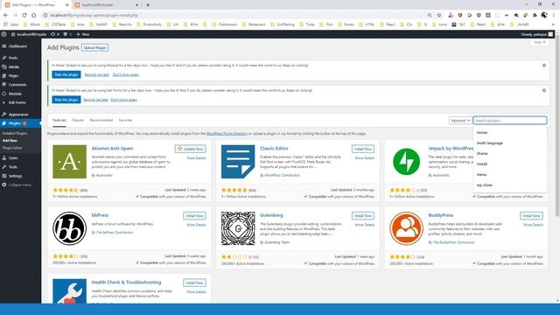This screenshot has width=560, height=315.
Task: Click the Search plugins input field
Action: pos(510,121)
